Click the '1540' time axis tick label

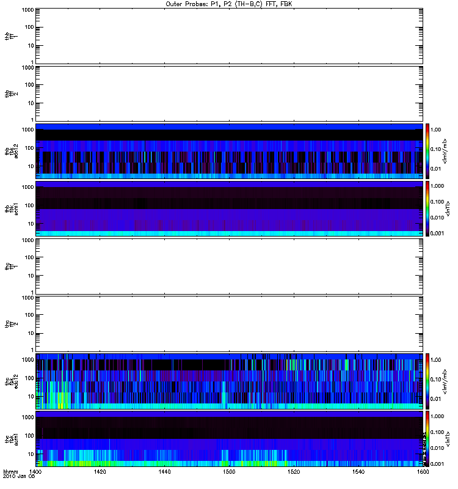(x=358, y=471)
